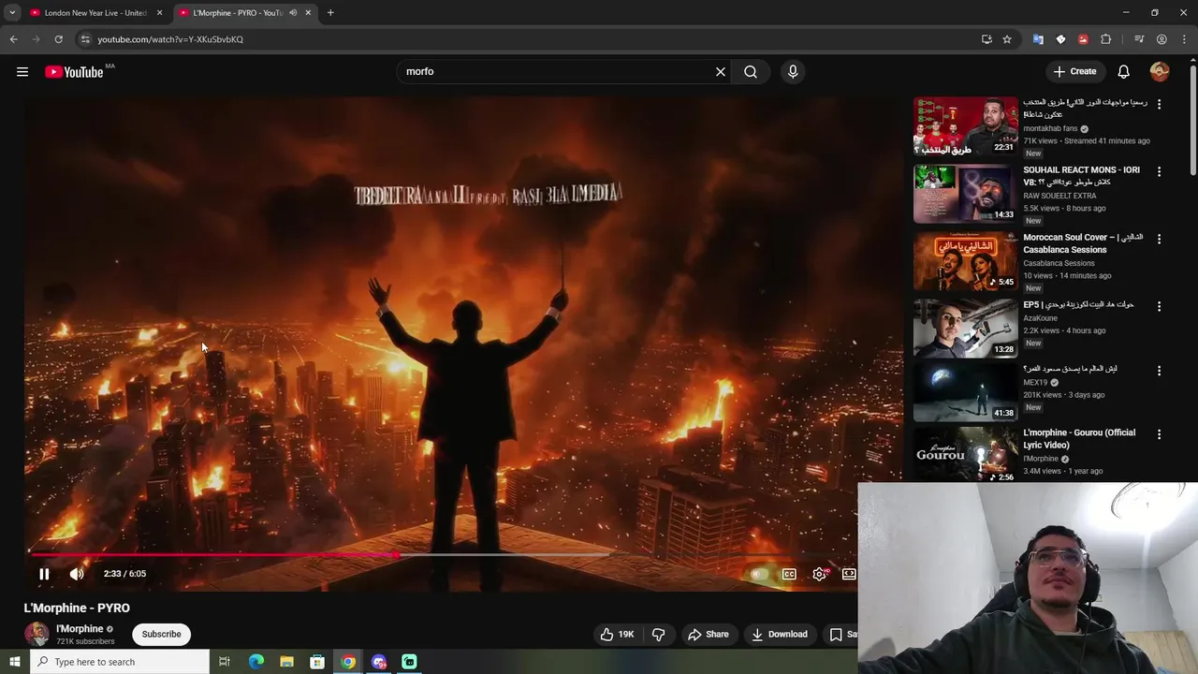The image size is (1198, 674).
Task: Toggle closed captions (CC)
Action: tap(789, 574)
